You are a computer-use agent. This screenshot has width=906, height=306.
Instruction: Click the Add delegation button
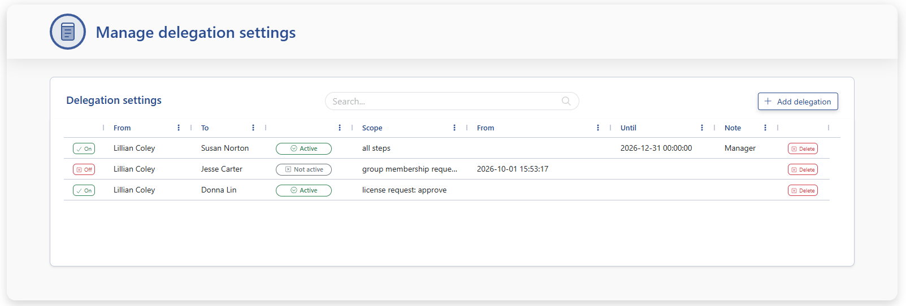797,101
